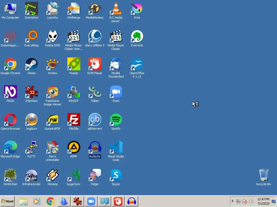Click the Spotify desktop shortcut
This screenshot has height=207, width=277.
[x=116, y=122]
